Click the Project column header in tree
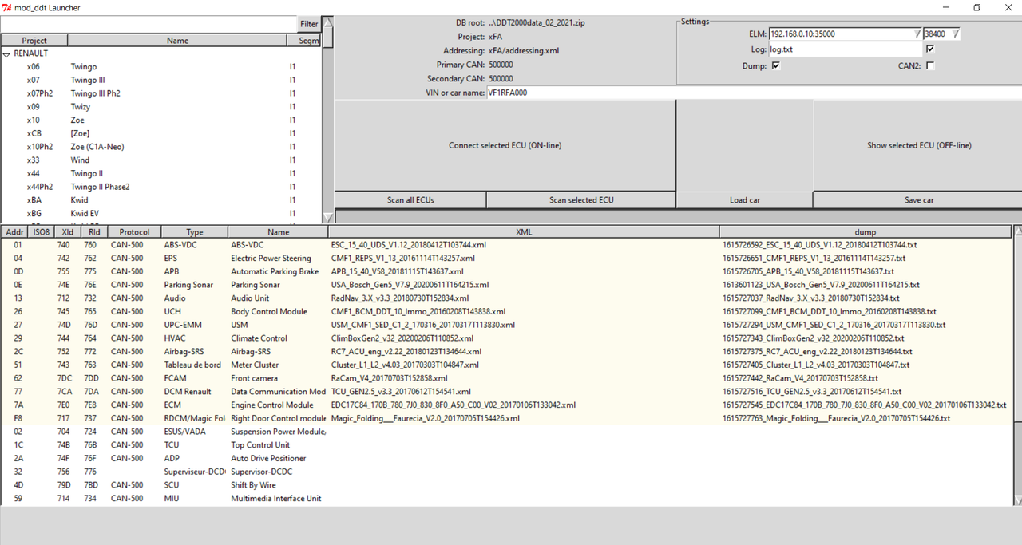 point(34,40)
